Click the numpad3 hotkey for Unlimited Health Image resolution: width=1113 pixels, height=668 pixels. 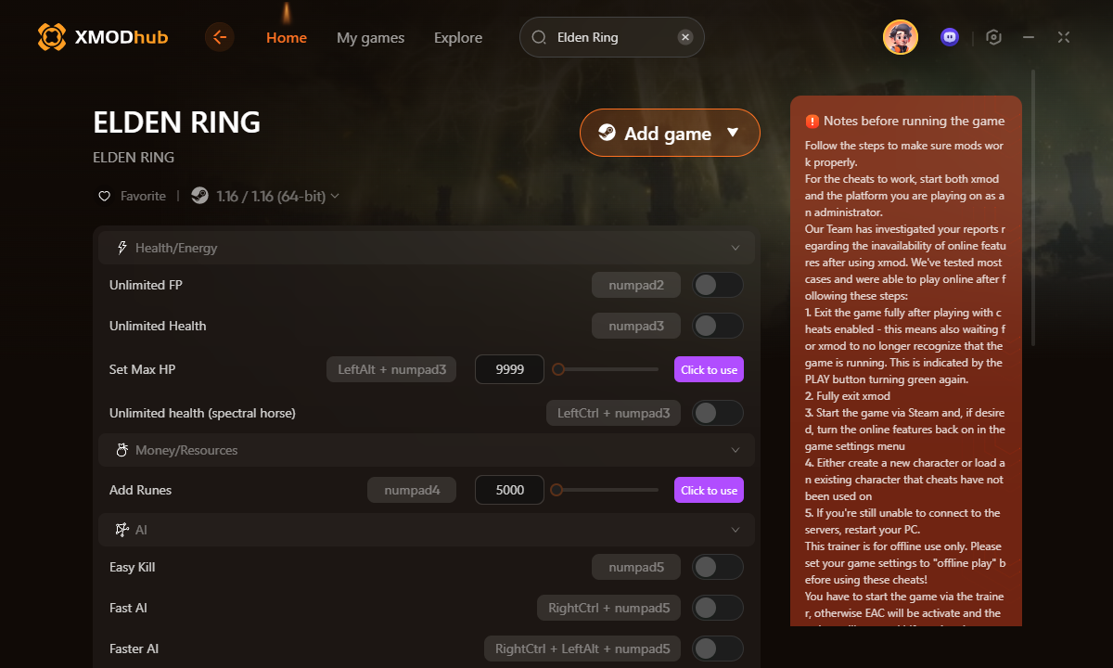[x=636, y=326]
